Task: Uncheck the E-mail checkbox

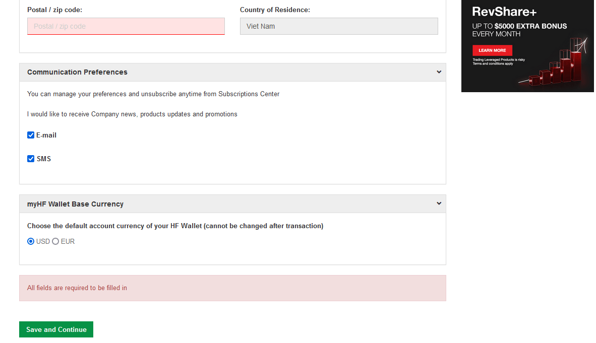Action: pyautogui.click(x=31, y=135)
